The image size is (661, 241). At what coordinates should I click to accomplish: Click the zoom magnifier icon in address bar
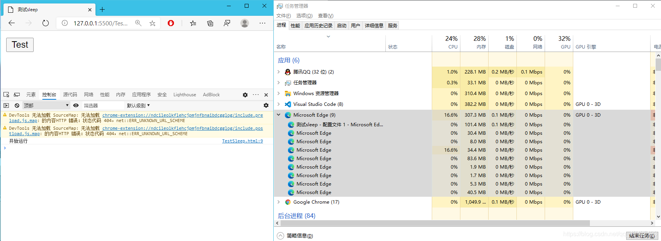pyautogui.click(x=138, y=23)
